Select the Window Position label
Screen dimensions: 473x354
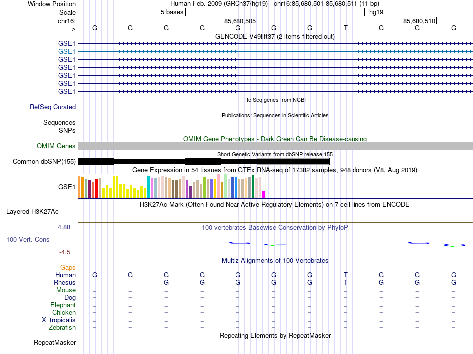coord(52,4)
